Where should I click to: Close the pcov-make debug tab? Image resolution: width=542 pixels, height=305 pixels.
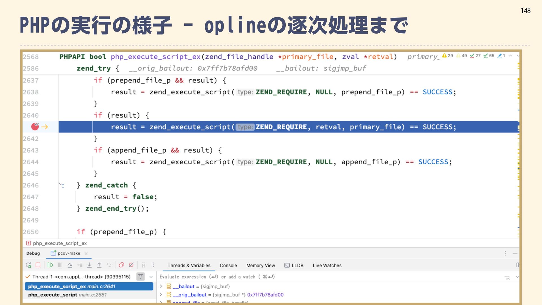pos(86,253)
